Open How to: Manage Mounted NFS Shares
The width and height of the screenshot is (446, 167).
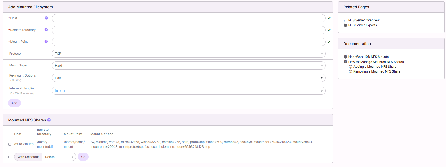point(376,62)
